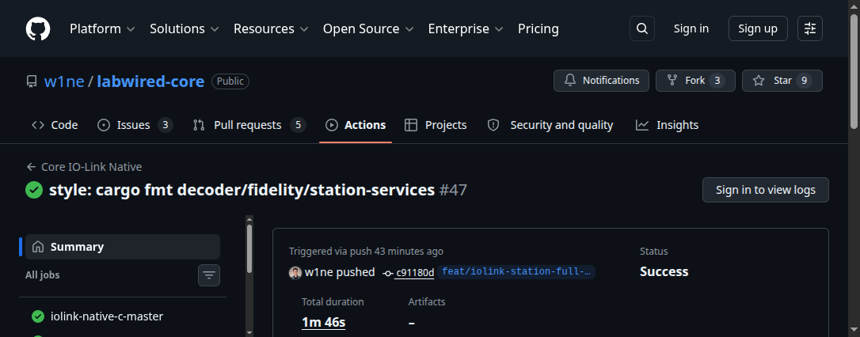Screen dimensions: 860x337
Task: Open appearance settings sliders icon
Action: point(810,28)
